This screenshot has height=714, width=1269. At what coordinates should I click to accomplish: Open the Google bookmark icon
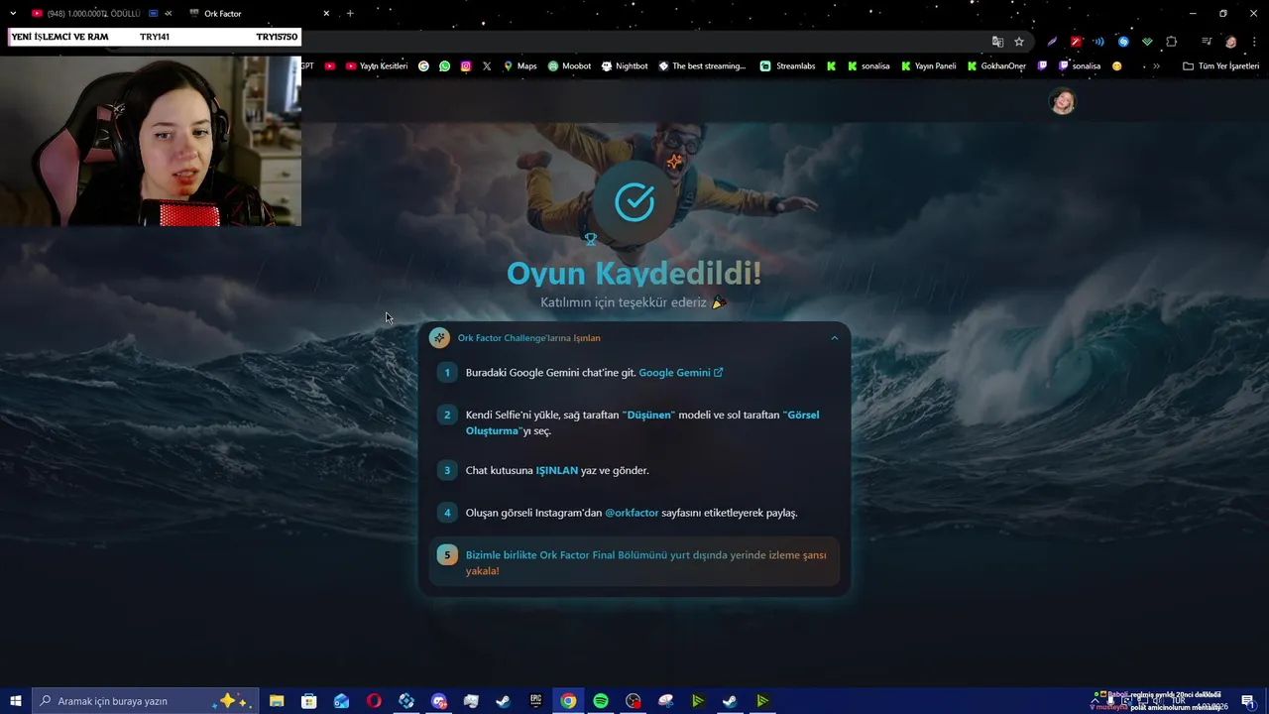tap(423, 66)
